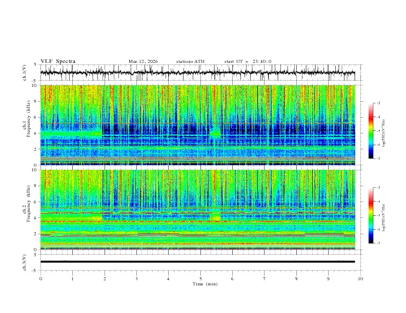Click the "6" tick on Time axis
Screen dimensions: 406x313
click(x=232, y=279)
